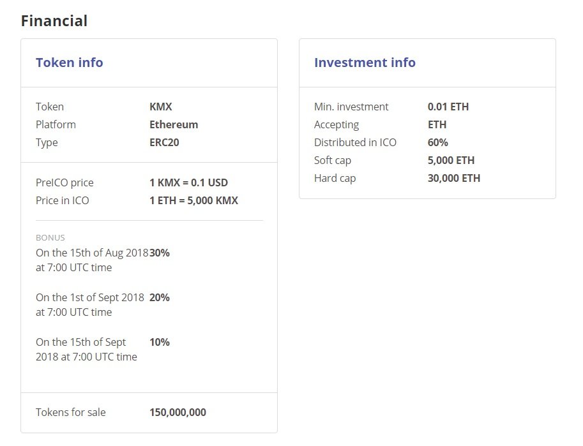This screenshot has height=446, width=583.
Task: Click the 15th of Aug 2018 bonus date
Action: click(x=92, y=260)
